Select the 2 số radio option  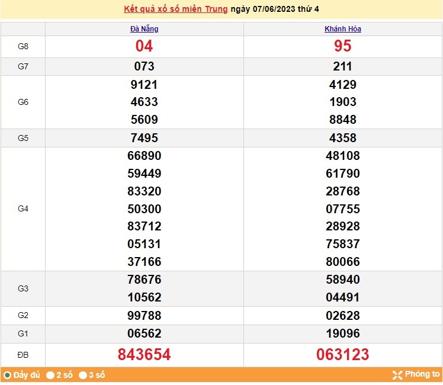click(x=51, y=375)
